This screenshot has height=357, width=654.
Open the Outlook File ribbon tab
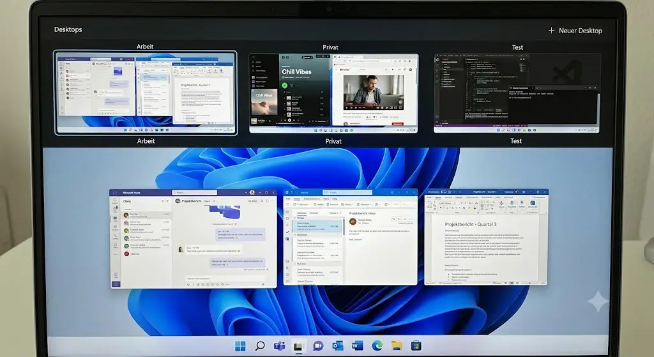pos(288,199)
